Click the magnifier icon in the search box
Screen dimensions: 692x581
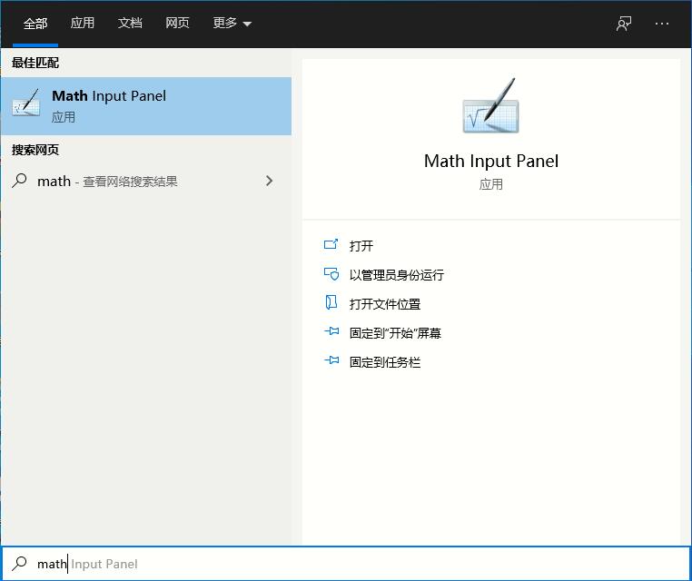tap(19, 564)
